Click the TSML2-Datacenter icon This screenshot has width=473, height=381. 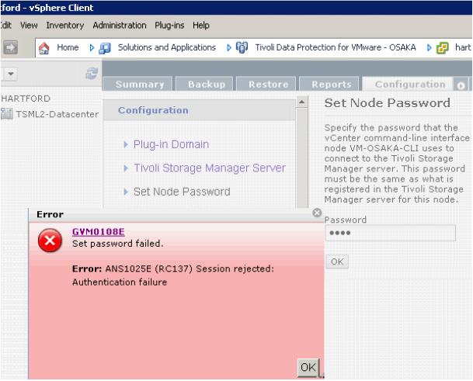(7, 114)
